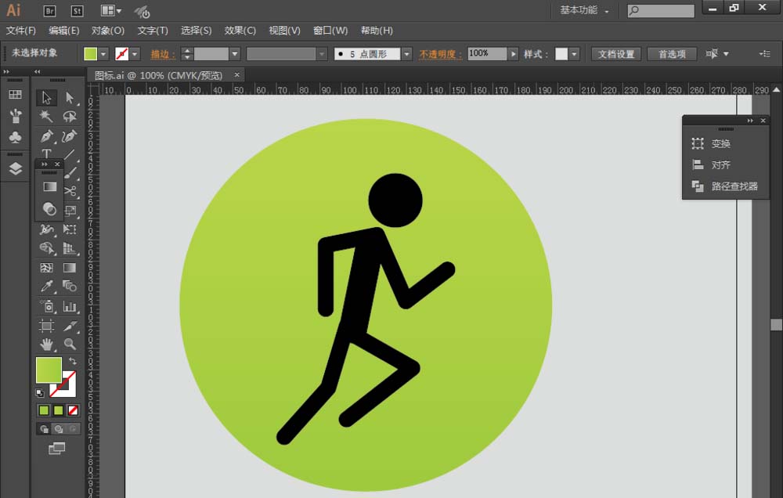
Task: Select the Shape Builder tool
Action: (46, 248)
